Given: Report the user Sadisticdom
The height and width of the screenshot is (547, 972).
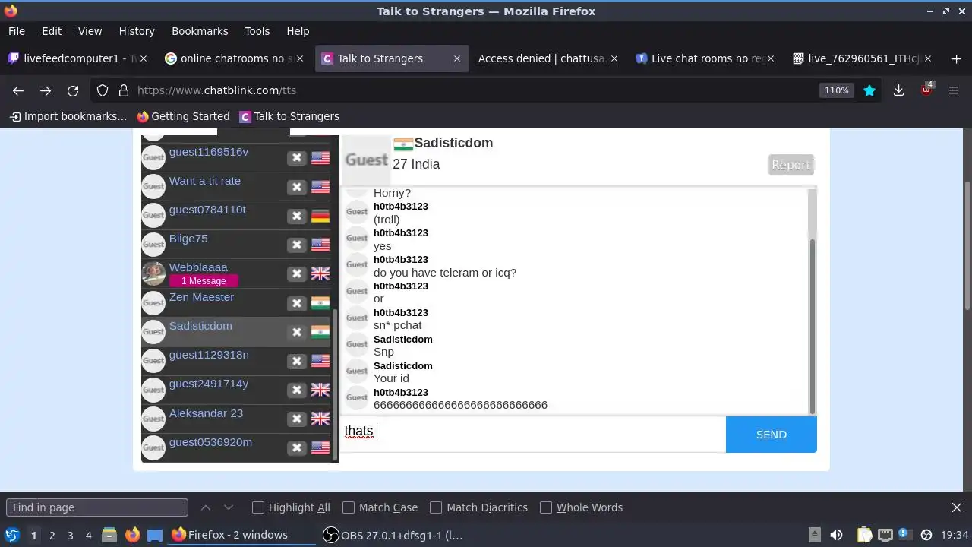Looking at the screenshot, I should [x=791, y=165].
